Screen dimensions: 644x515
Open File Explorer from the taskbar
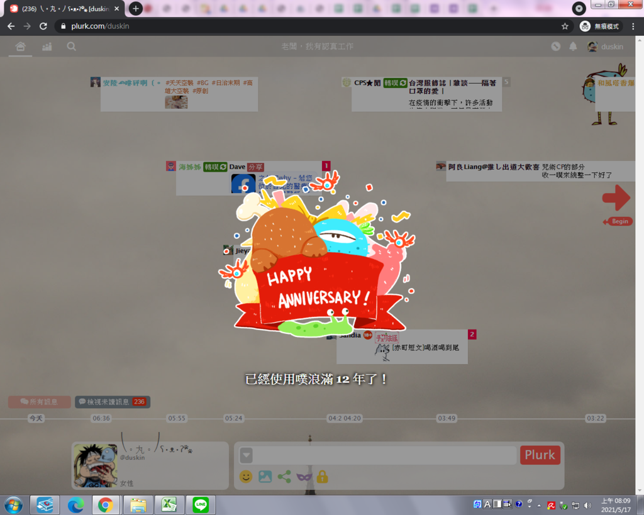138,505
